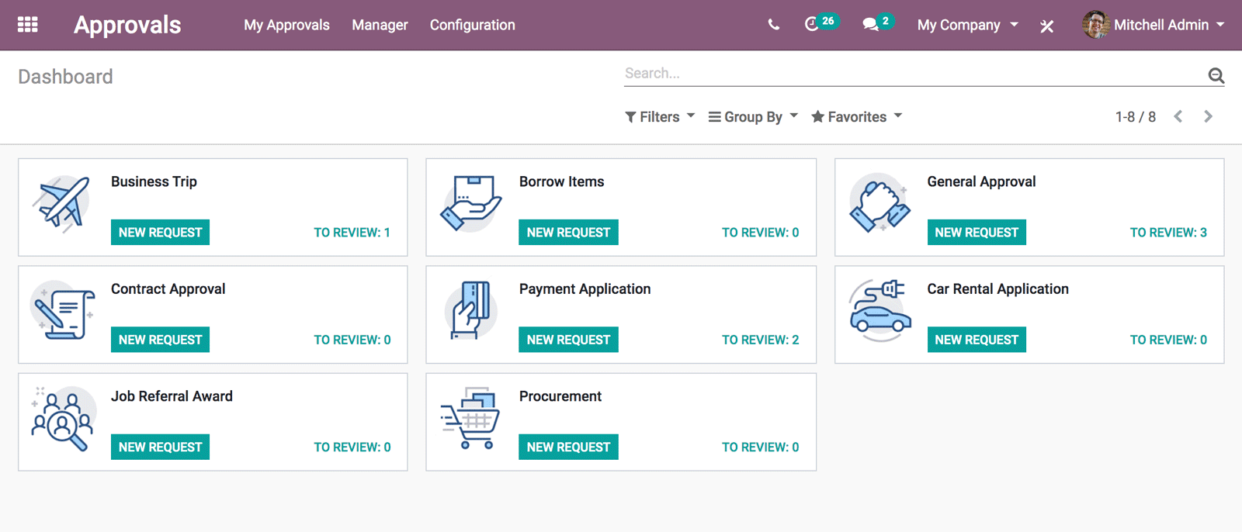Open the My Approvals menu
The image size is (1242, 532).
(286, 25)
